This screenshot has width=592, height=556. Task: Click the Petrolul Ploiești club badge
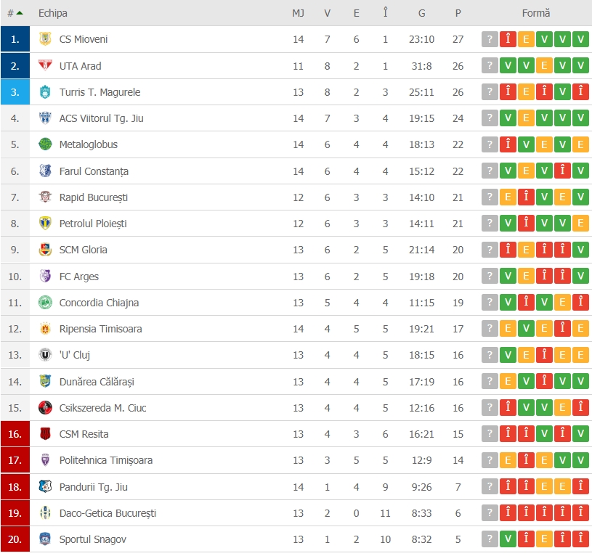point(45,224)
